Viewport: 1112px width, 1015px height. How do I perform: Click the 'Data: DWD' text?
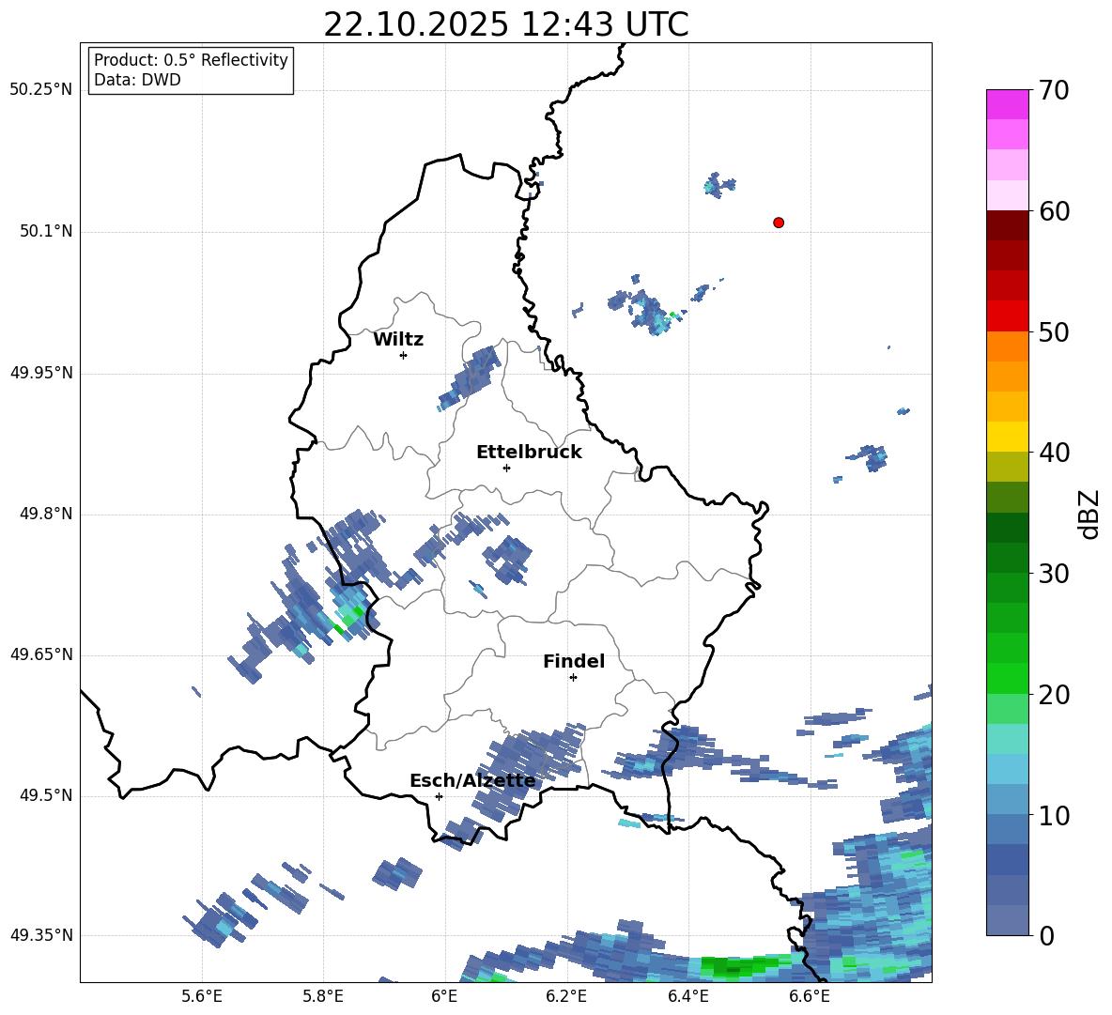(x=137, y=80)
